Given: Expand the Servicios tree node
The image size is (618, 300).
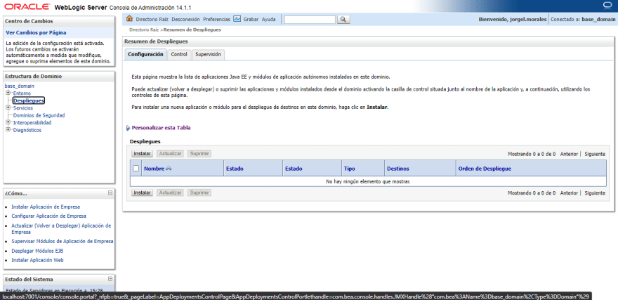Looking at the screenshot, I should (8, 107).
